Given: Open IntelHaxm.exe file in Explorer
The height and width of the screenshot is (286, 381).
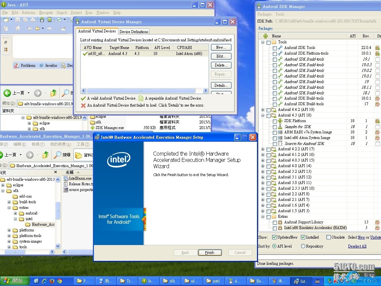Looking at the screenshot, I should [79, 178].
